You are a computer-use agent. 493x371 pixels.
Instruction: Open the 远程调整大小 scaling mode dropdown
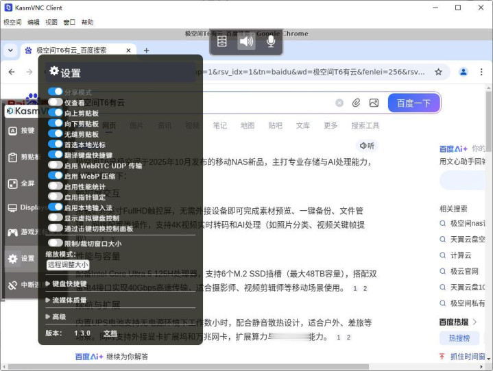coord(68,265)
